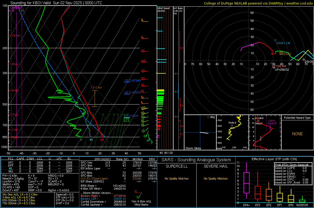The height and width of the screenshot is (208, 314).
Task: Click the 'UP=286/32' Corfidi upshear label
Action: [282, 70]
